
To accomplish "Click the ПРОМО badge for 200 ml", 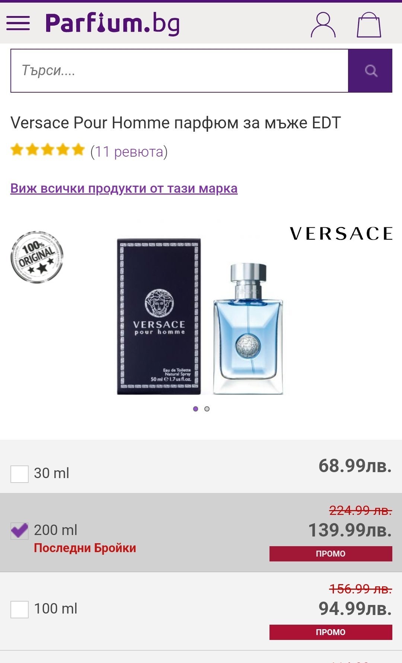I will (x=331, y=554).
